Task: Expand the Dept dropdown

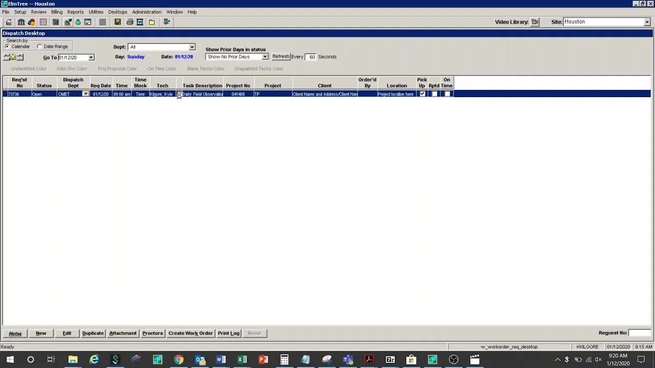Action: [x=192, y=47]
